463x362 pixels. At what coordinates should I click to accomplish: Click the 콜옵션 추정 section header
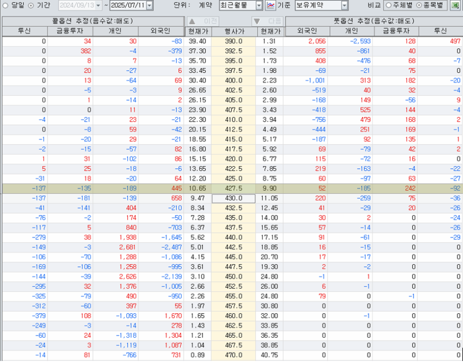(93, 21)
